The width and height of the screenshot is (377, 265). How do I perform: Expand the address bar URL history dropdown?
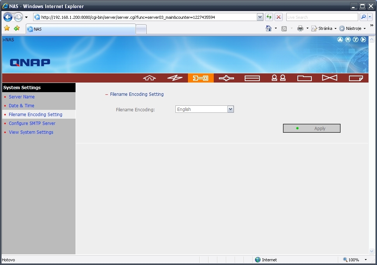point(260,17)
